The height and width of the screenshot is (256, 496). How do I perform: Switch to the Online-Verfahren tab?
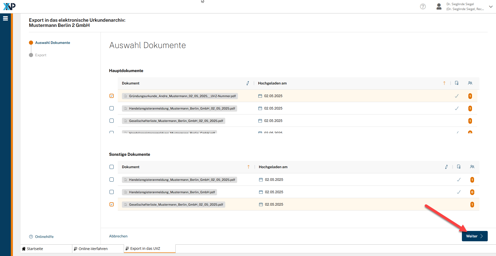93,249
